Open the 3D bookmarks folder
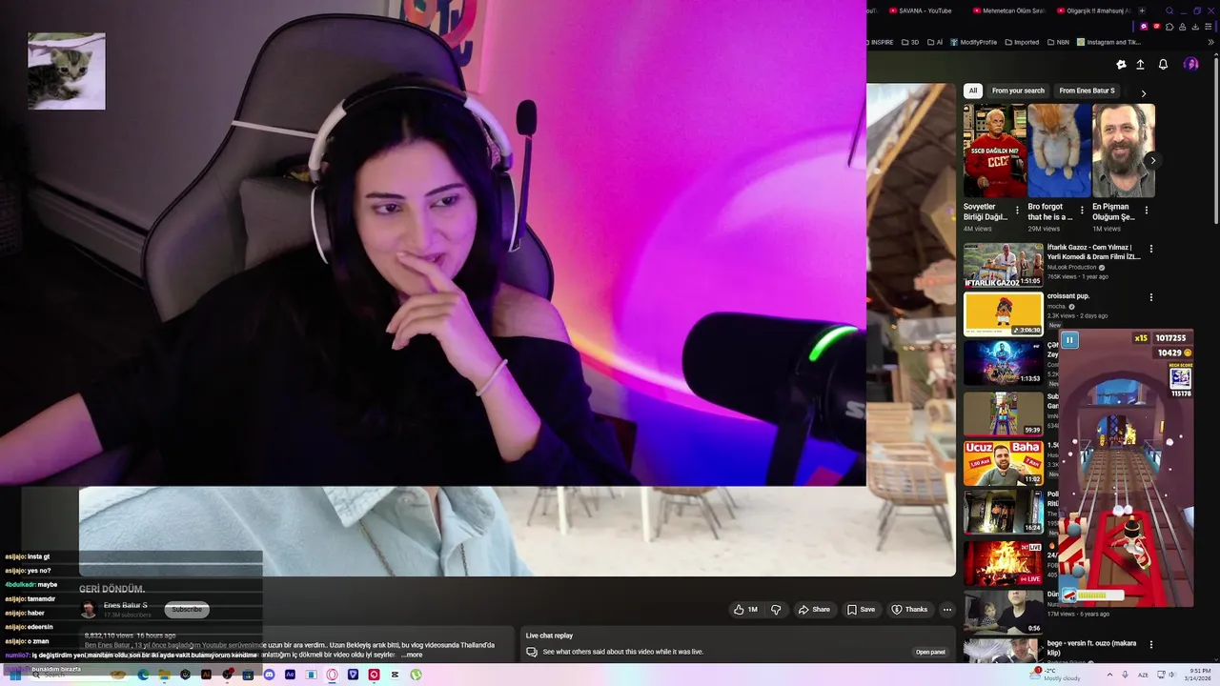The width and height of the screenshot is (1220, 686). (x=910, y=42)
